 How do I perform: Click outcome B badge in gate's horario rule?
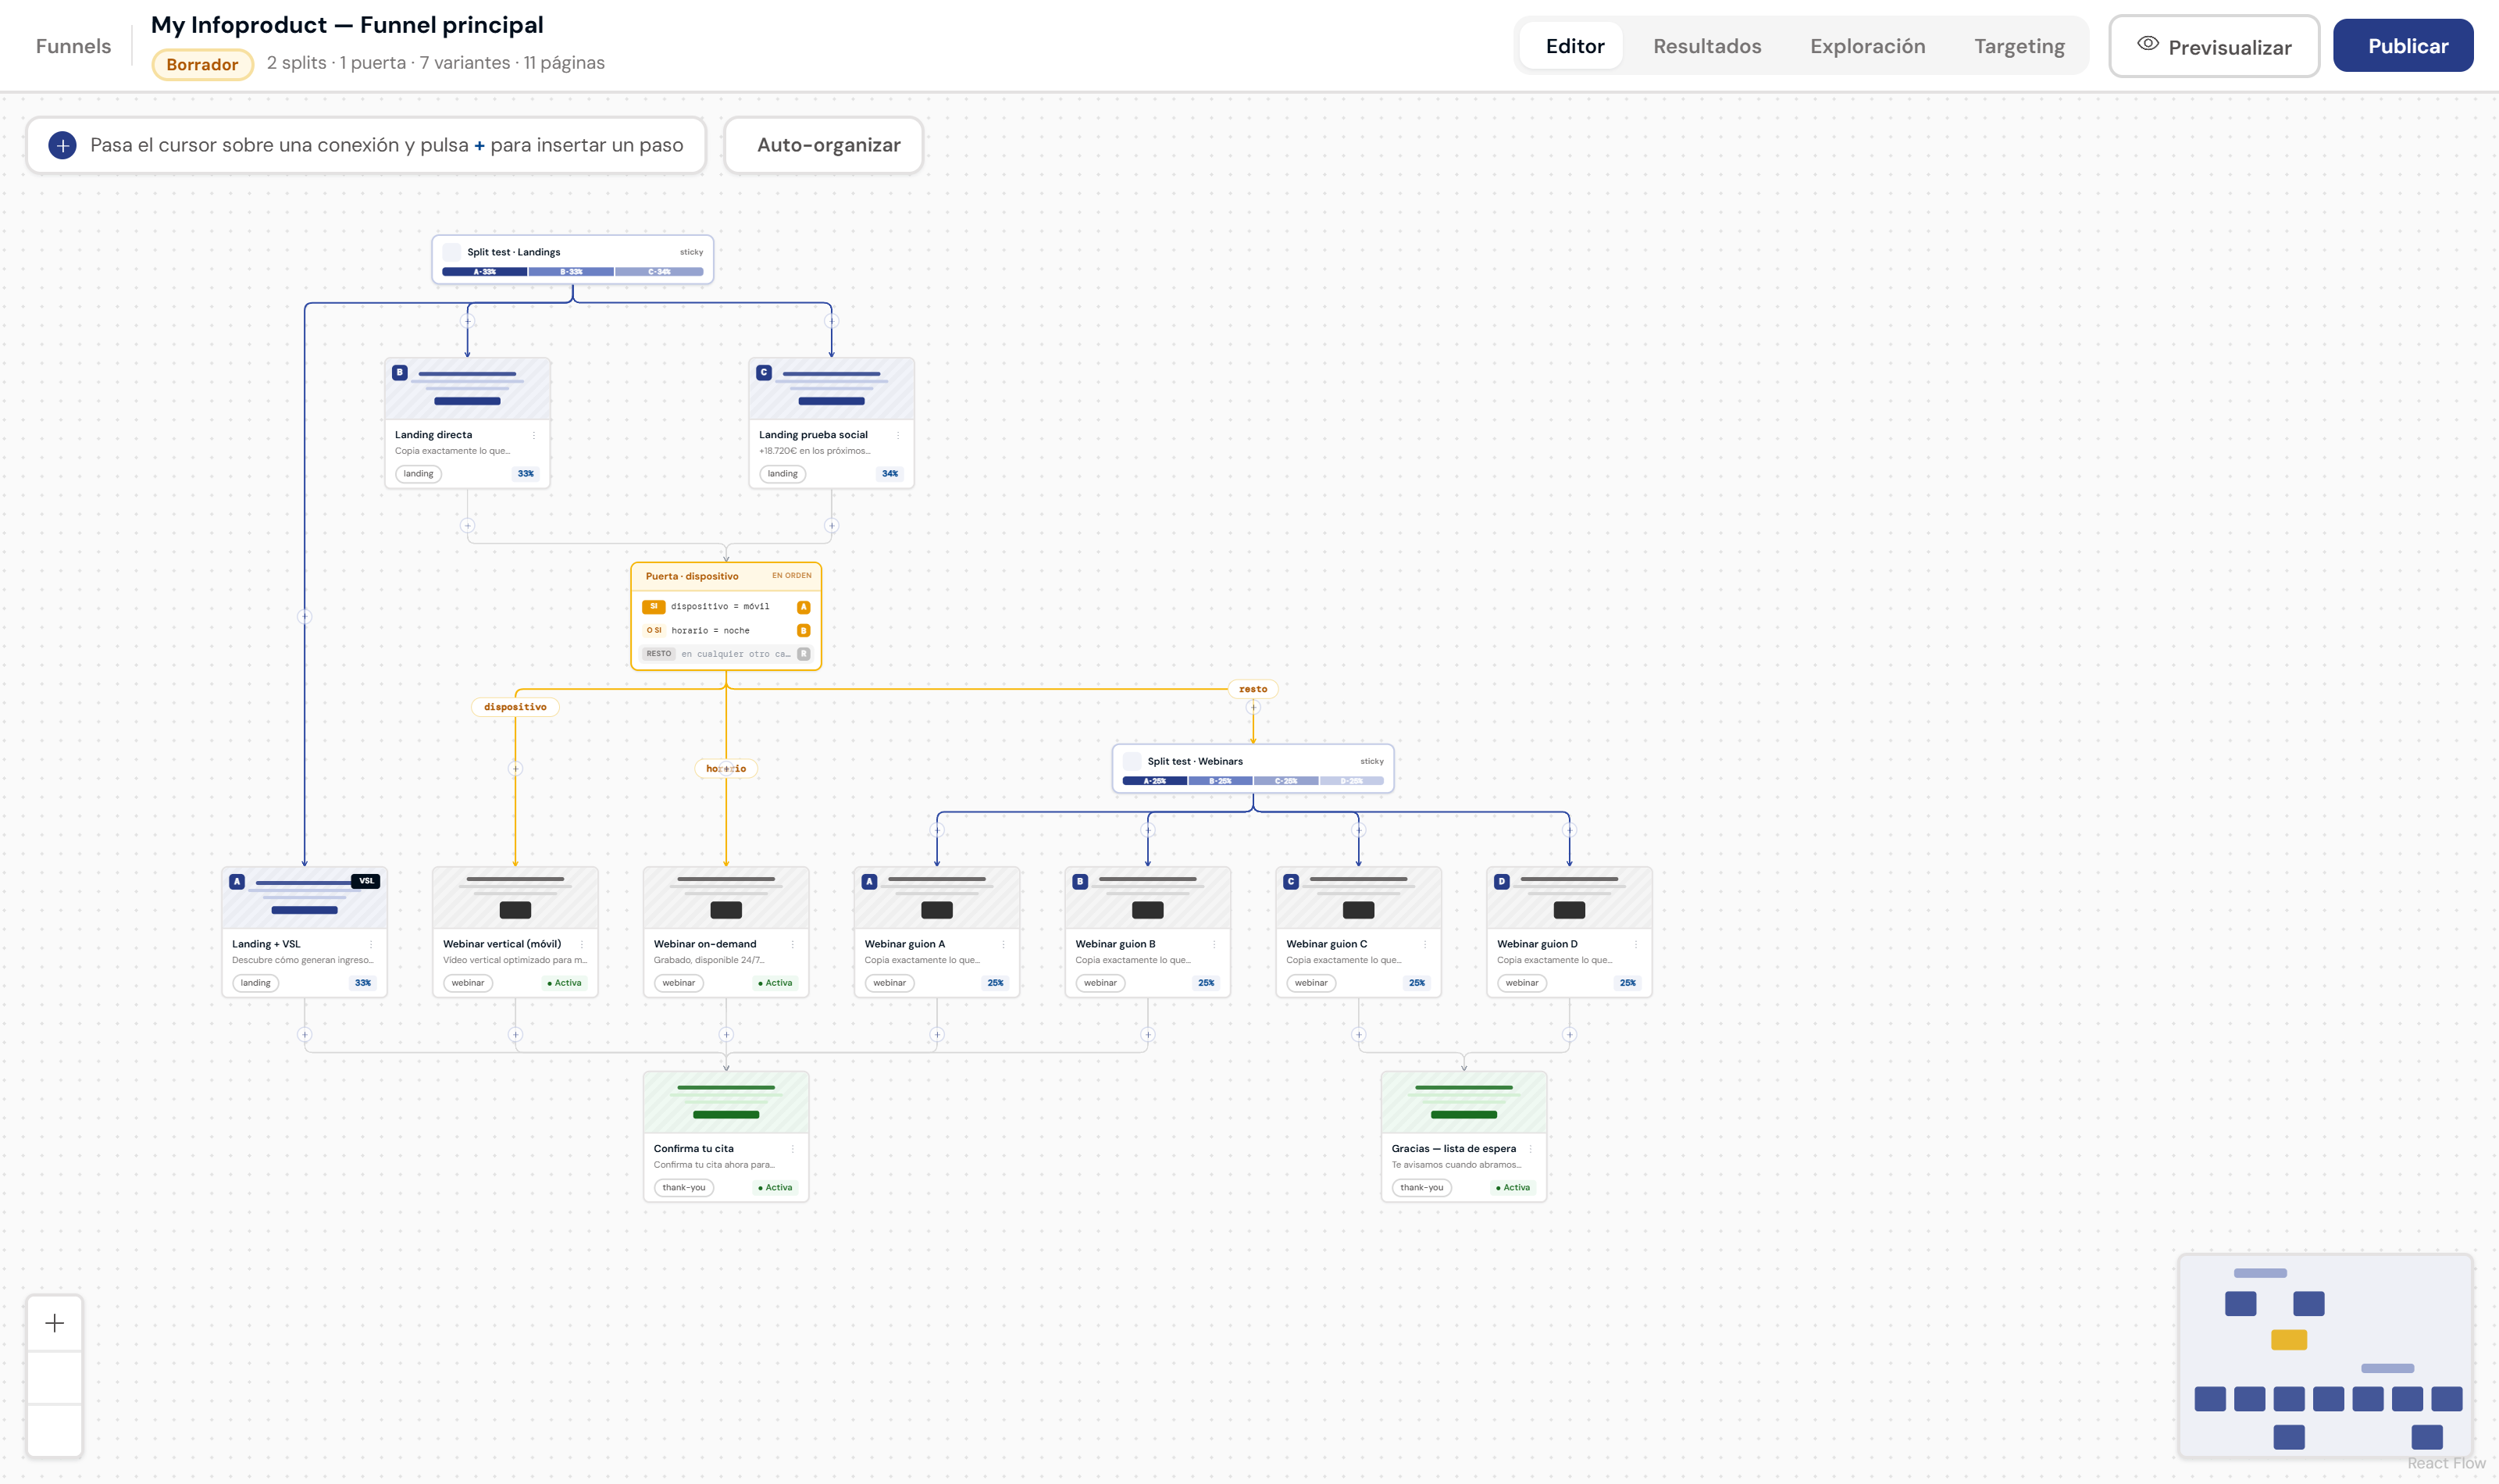coord(803,630)
